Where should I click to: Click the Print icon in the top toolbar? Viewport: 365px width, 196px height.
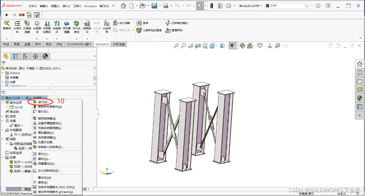166,6
